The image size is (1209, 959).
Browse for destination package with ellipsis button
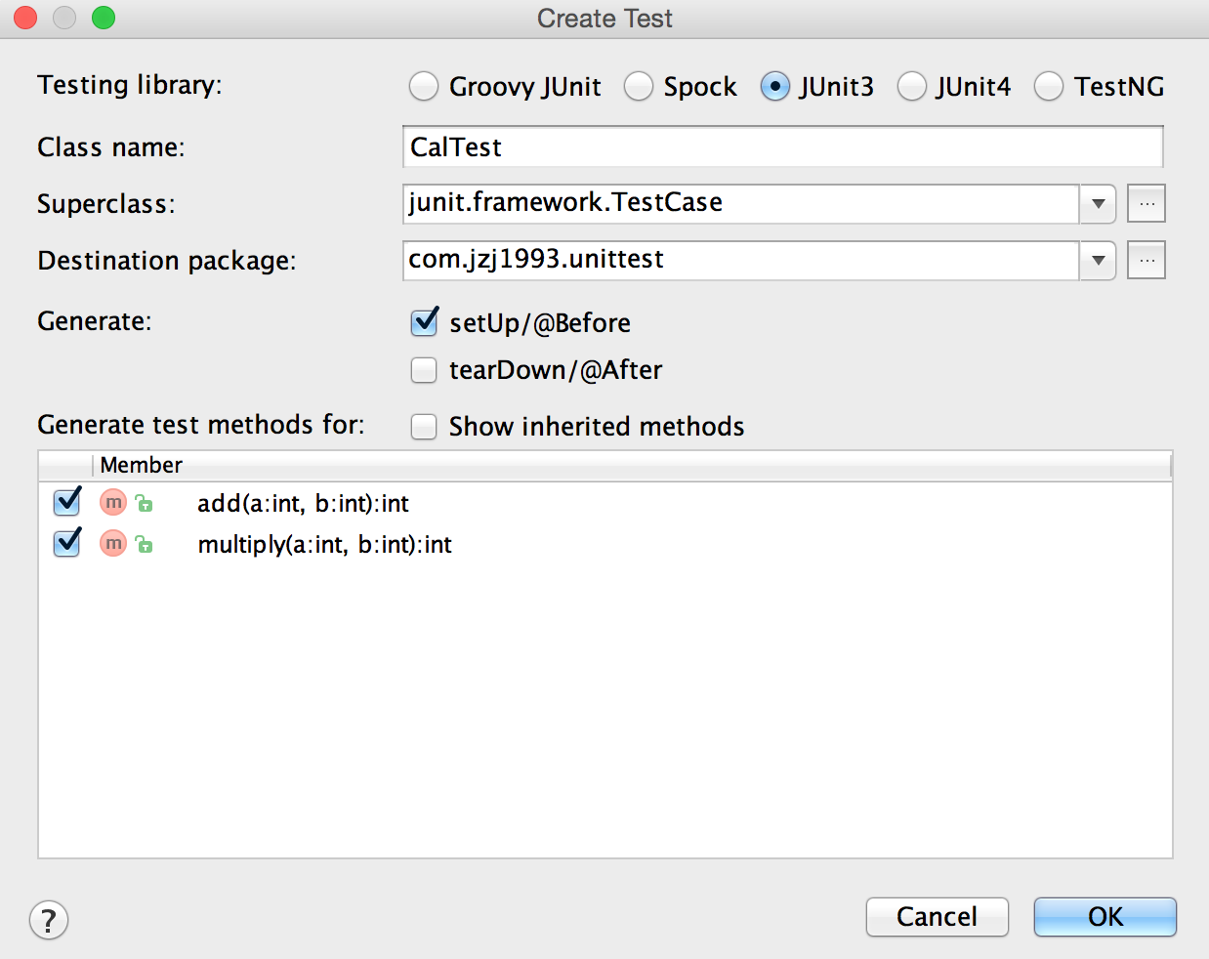coord(1146,261)
